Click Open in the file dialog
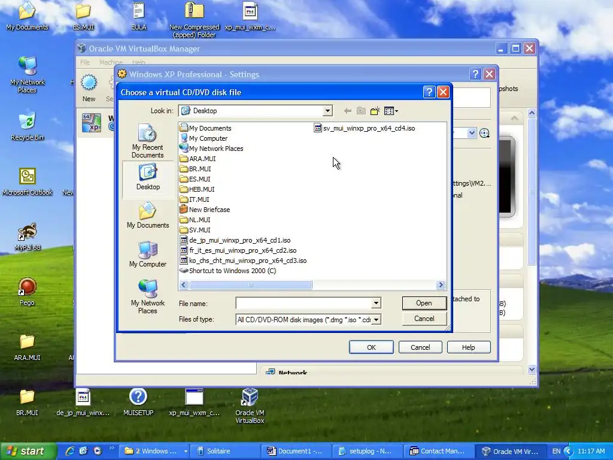 tap(424, 303)
